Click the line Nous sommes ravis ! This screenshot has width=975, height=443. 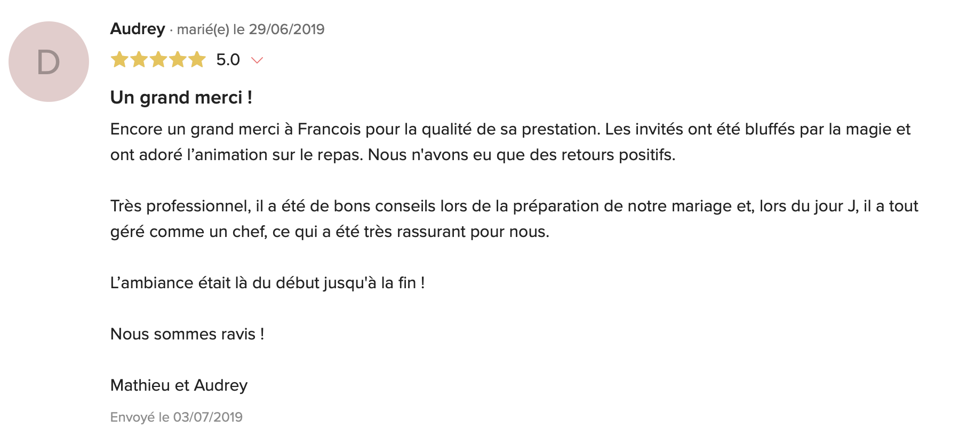(187, 334)
